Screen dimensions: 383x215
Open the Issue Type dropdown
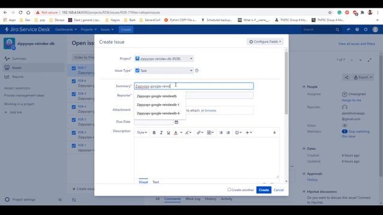pyautogui.click(x=164, y=70)
